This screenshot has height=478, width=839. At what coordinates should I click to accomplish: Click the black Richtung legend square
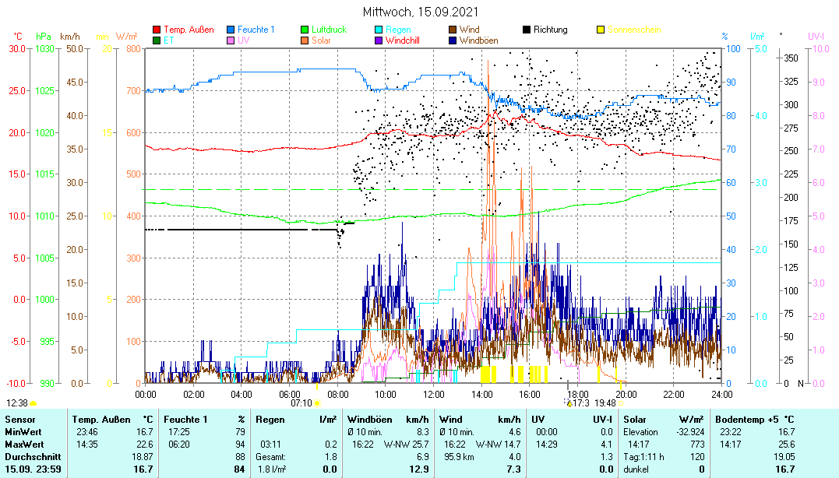(527, 30)
